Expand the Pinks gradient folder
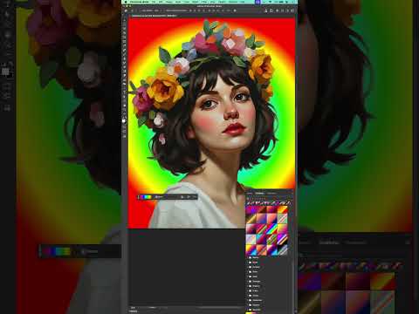Viewport: 419px width, 314px height. tap(247, 272)
